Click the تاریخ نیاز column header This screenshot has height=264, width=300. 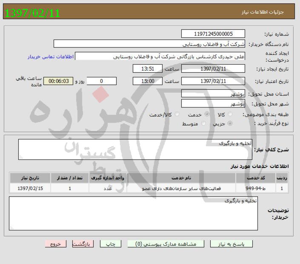coord(30,178)
